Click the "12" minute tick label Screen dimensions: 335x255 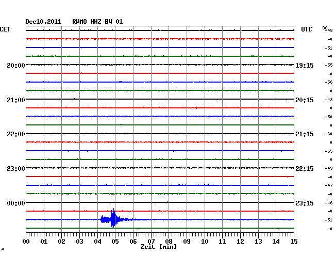pyautogui.click(x=240, y=242)
